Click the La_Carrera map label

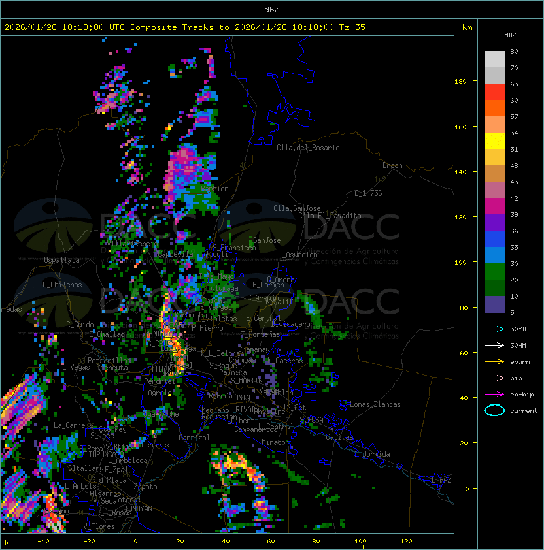[x=73, y=425]
